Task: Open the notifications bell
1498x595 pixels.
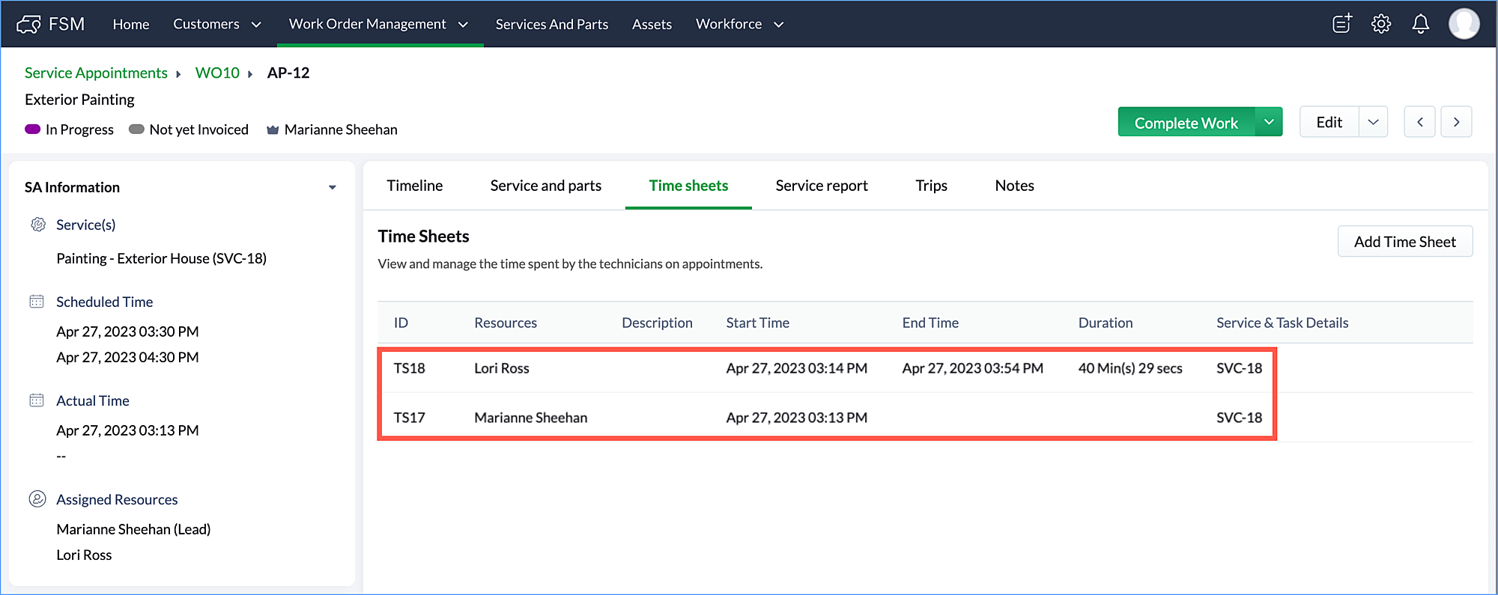Action: [x=1420, y=24]
